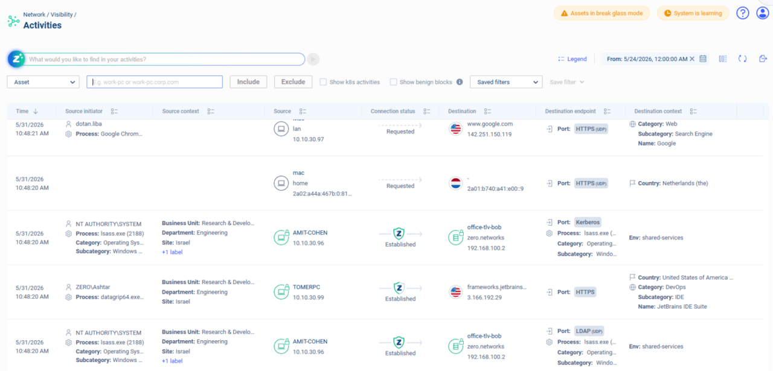Click IP address 142.251.150.119

coord(489,134)
